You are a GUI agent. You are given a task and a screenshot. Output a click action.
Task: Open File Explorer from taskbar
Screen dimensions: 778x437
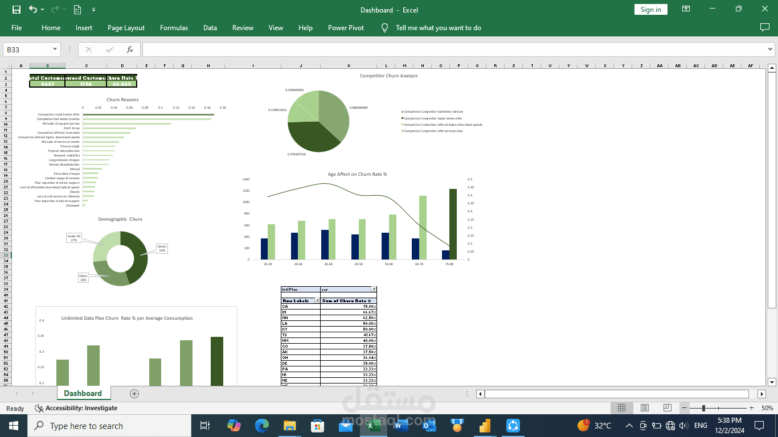pyautogui.click(x=290, y=426)
